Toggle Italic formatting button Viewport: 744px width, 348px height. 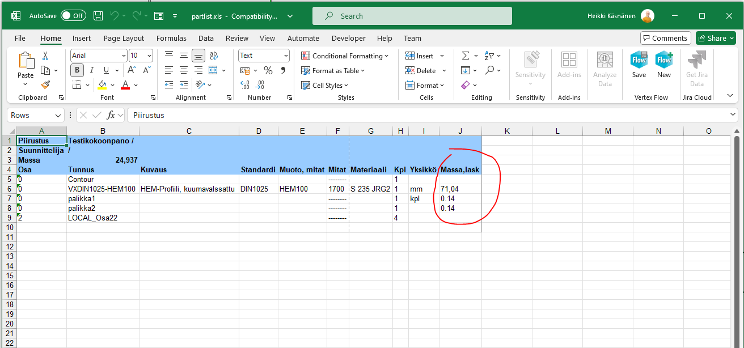tap(91, 70)
